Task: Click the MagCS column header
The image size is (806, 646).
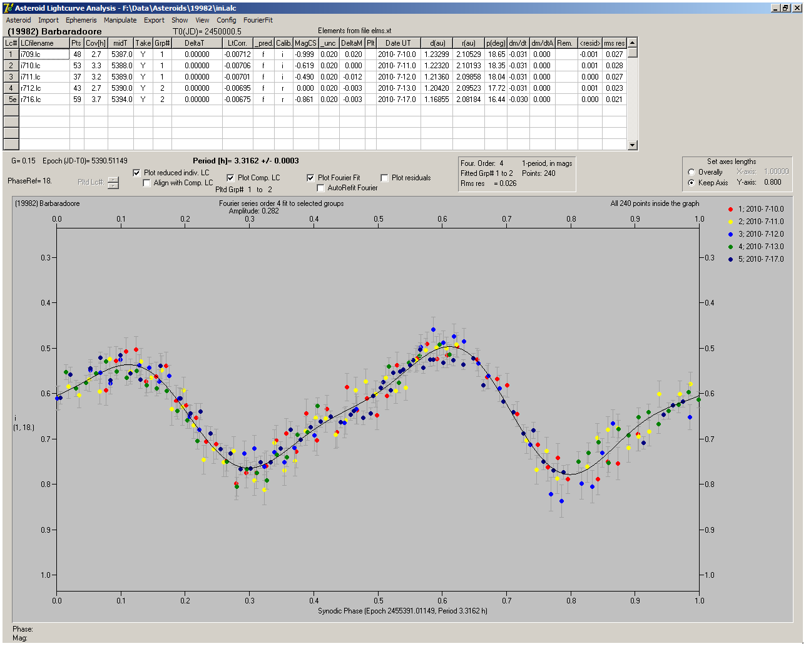Action: coord(305,43)
